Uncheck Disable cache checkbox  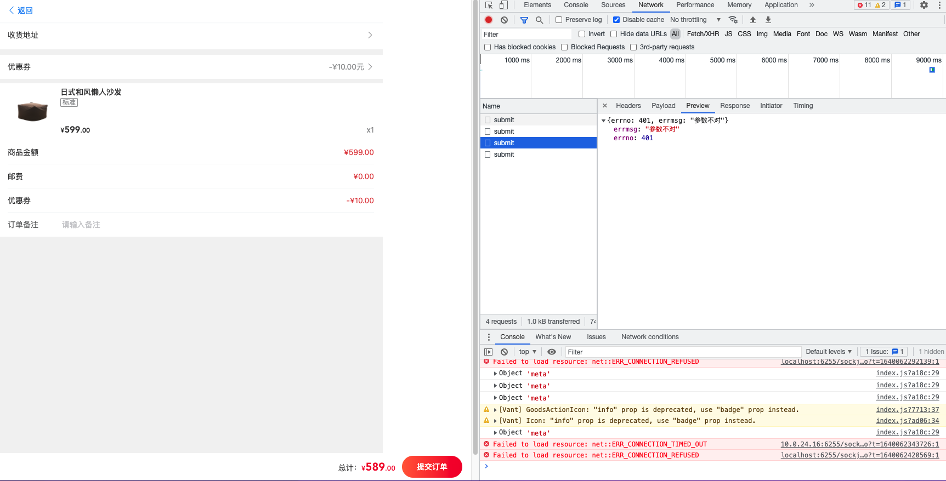coord(616,20)
